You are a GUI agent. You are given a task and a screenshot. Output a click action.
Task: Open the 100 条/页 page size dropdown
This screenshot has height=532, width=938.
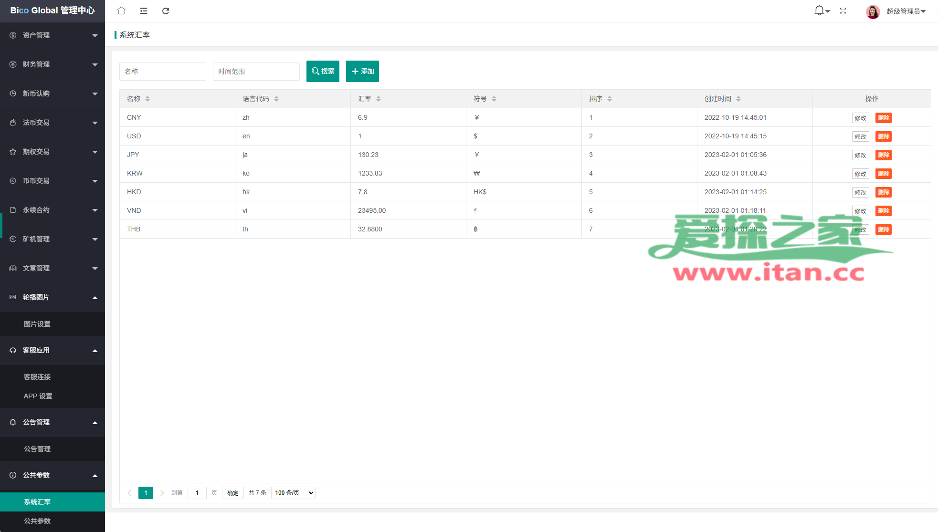pos(293,493)
